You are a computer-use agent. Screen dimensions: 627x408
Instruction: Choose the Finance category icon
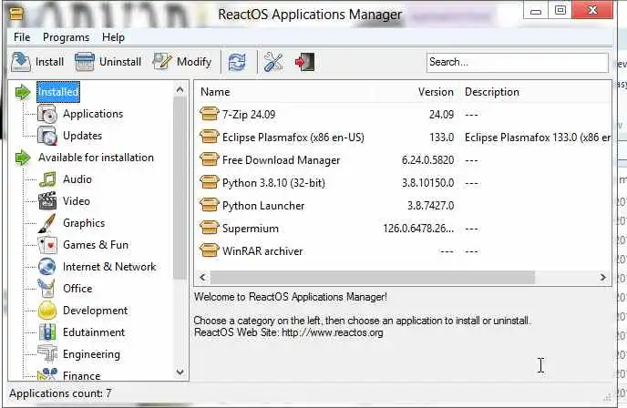[47, 374]
